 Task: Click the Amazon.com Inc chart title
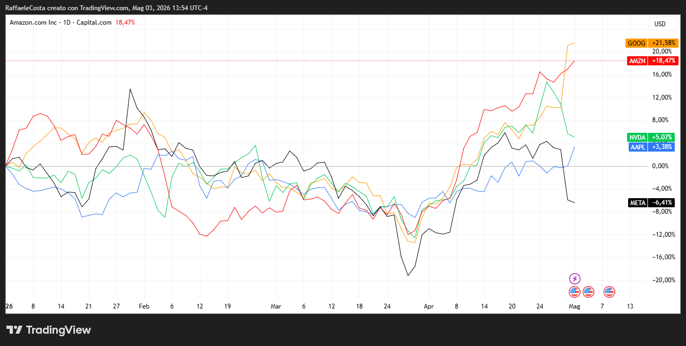coord(32,22)
